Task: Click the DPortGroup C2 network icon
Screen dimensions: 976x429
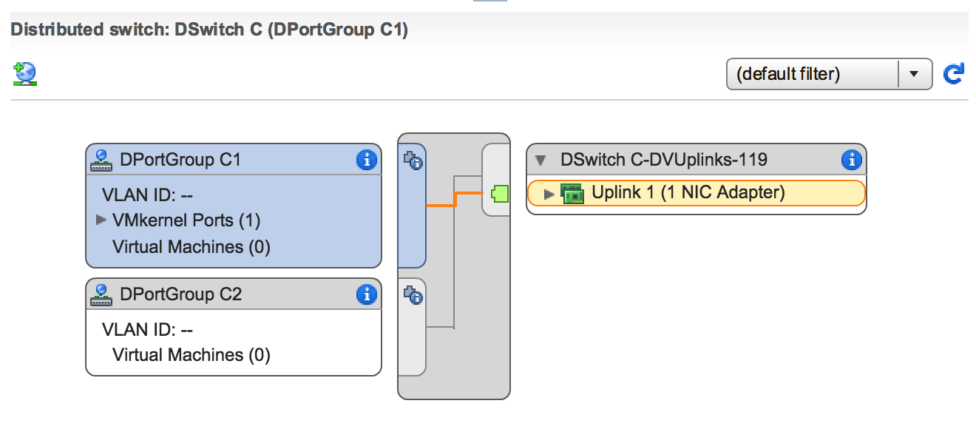Action: click(x=101, y=294)
